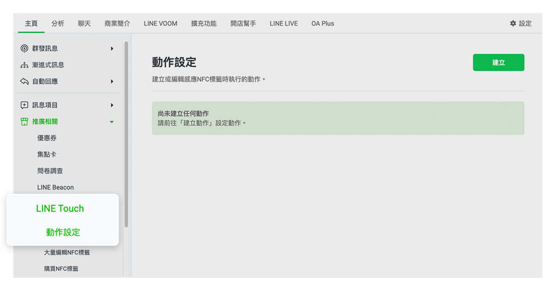This screenshot has width=555, height=291.
Task: Open 設定 at the top right
Action: [x=525, y=23]
